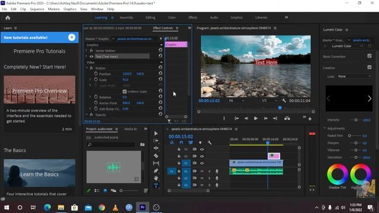Toggle Uniform Scale checkbox
The height and width of the screenshot is (213, 379).
[125, 92]
